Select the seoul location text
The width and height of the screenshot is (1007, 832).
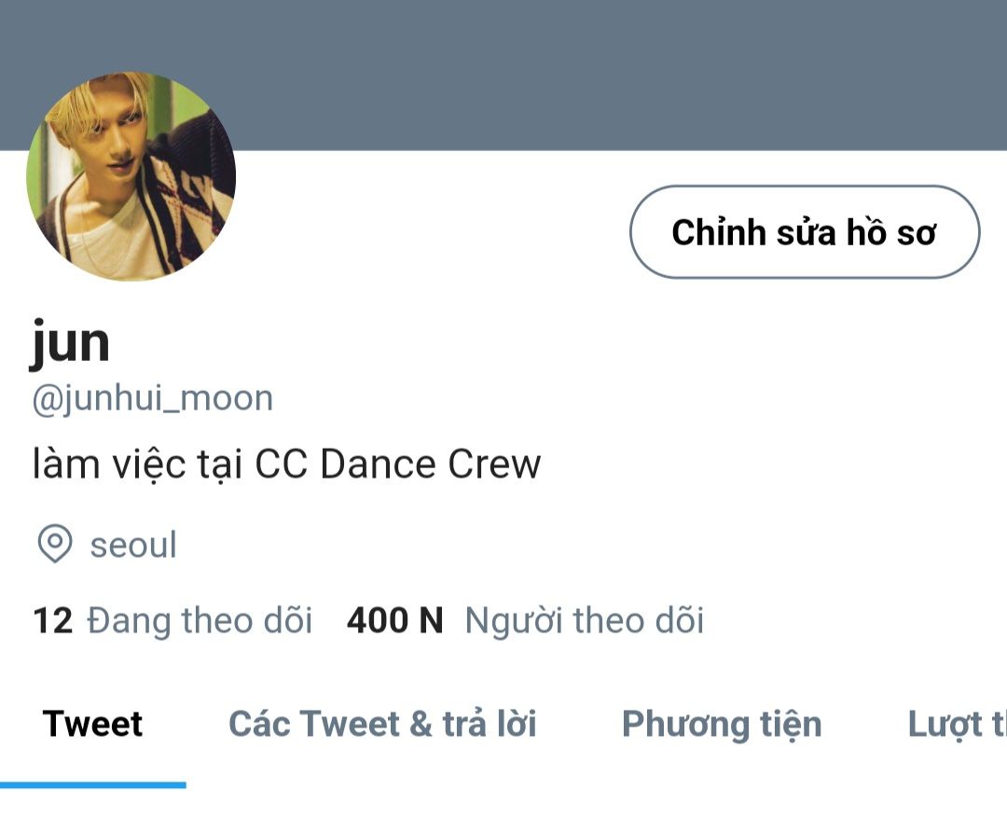(x=133, y=545)
